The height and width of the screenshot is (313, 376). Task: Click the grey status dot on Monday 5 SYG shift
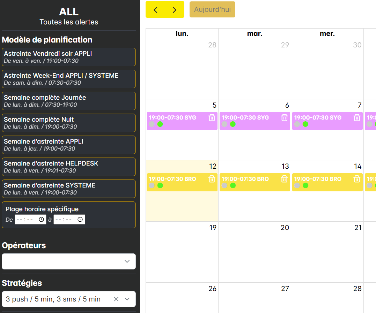tap(152, 124)
